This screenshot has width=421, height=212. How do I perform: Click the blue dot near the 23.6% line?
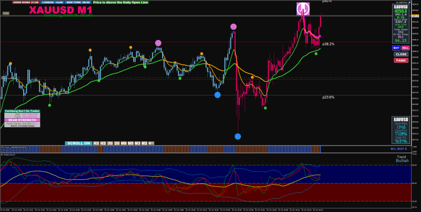(217, 95)
